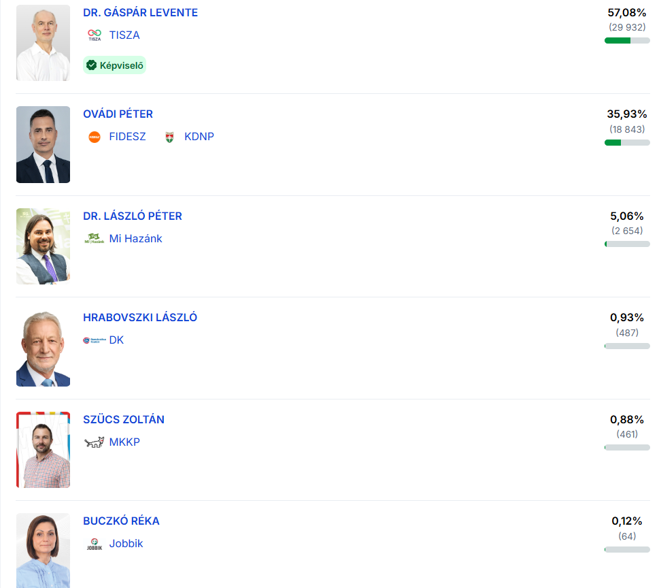Click the Buczkó Réka name link
The width and height of the screenshot is (659, 588).
(x=121, y=521)
